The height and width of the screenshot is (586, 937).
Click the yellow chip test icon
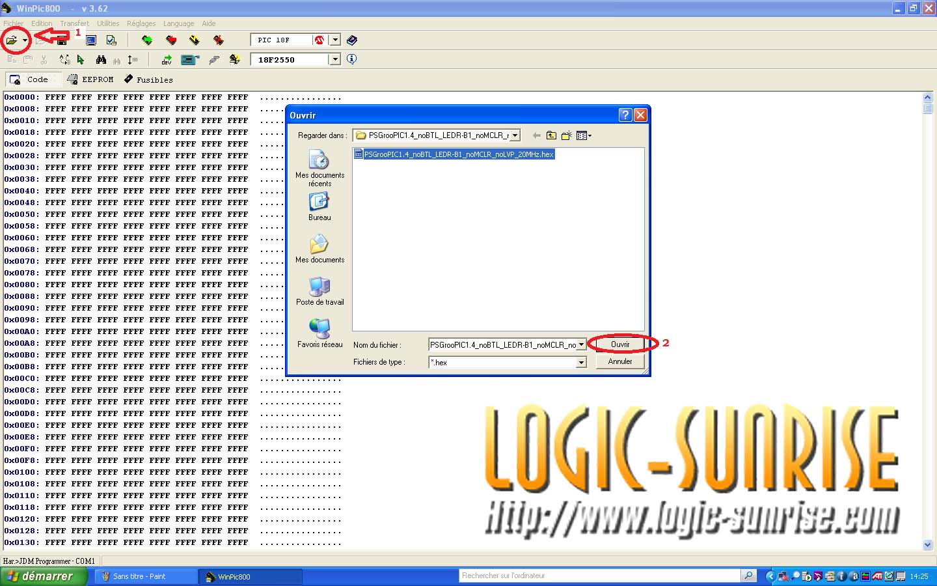click(x=235, y=59)
